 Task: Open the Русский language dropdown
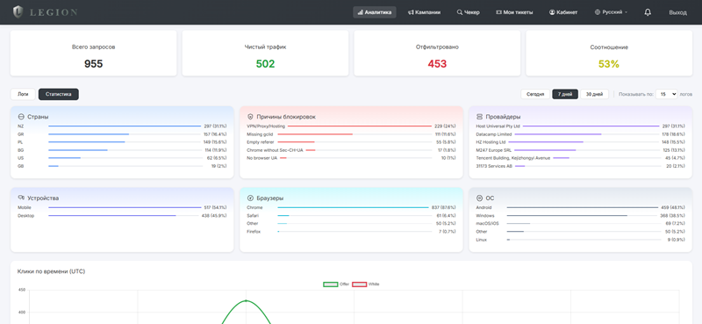(611, 12)
